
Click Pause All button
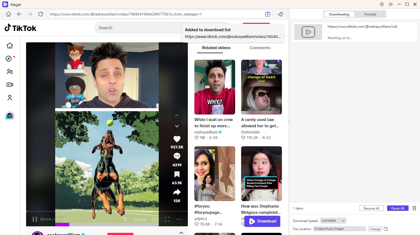398,208
